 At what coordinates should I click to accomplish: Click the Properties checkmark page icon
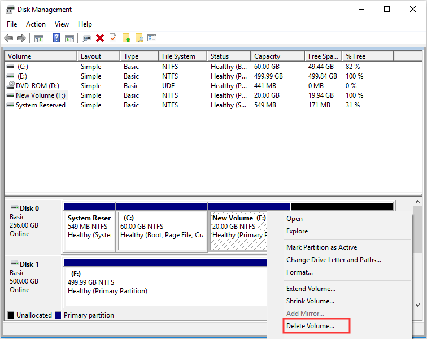(113, 38)
